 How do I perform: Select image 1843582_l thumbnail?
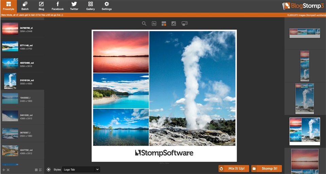[x=10, y=98]
